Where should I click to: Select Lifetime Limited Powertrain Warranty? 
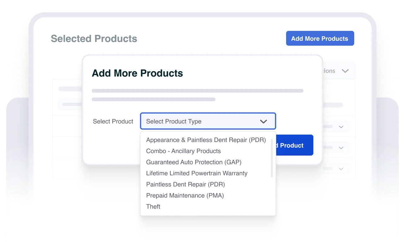pyautogui.click(x=197, y=173)
